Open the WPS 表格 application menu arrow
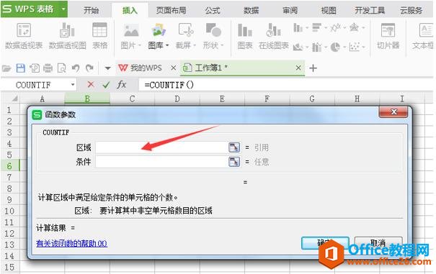This screenshot has height=274, width=436. pyautogui.click(x=63, y=9)
